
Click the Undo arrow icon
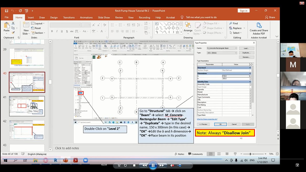[13, 11]
